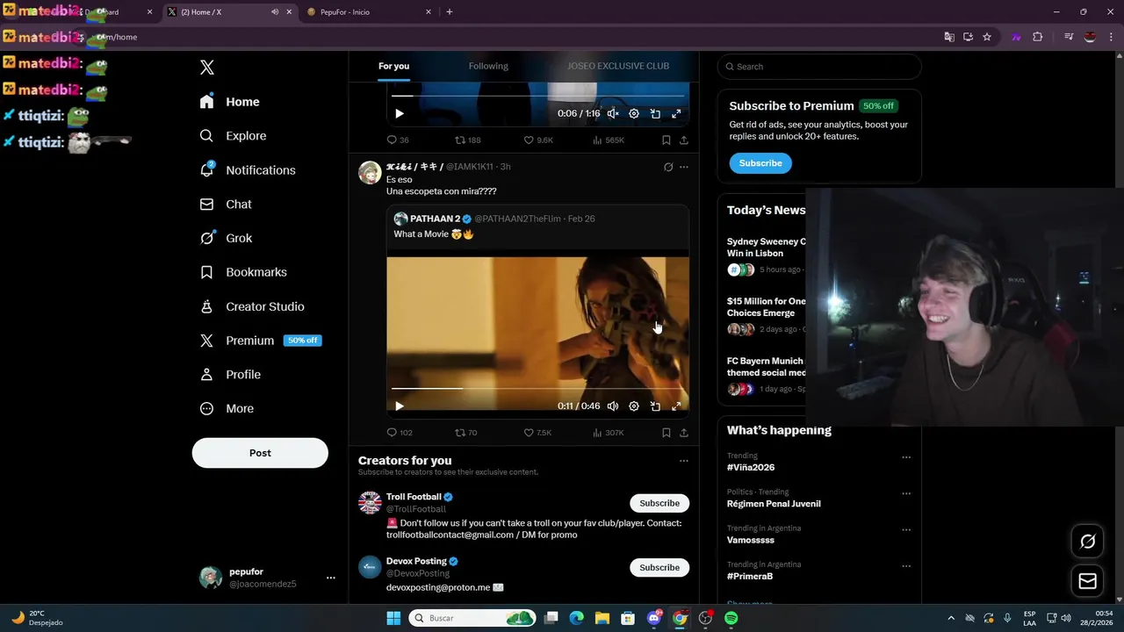Viewport: 1124px width, 632px height.
Task: Open Bookmarks in sidebar
Action: (x=243, y=272)
